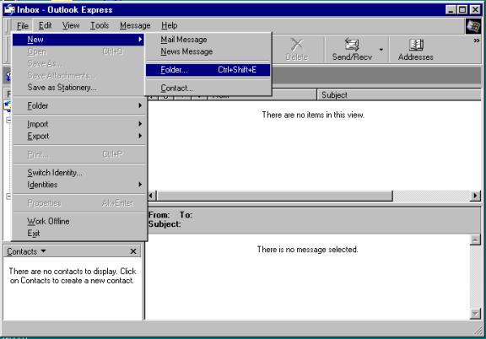
Task: Expand the Identities submenu
Action: point(78,185)
